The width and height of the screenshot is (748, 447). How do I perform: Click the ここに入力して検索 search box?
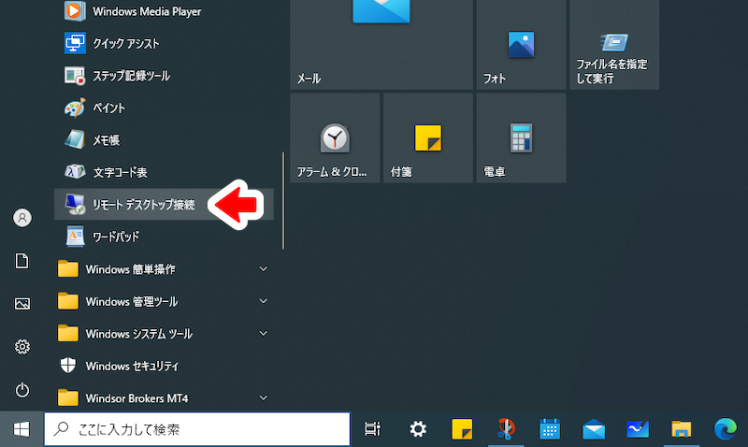(197, 429)
